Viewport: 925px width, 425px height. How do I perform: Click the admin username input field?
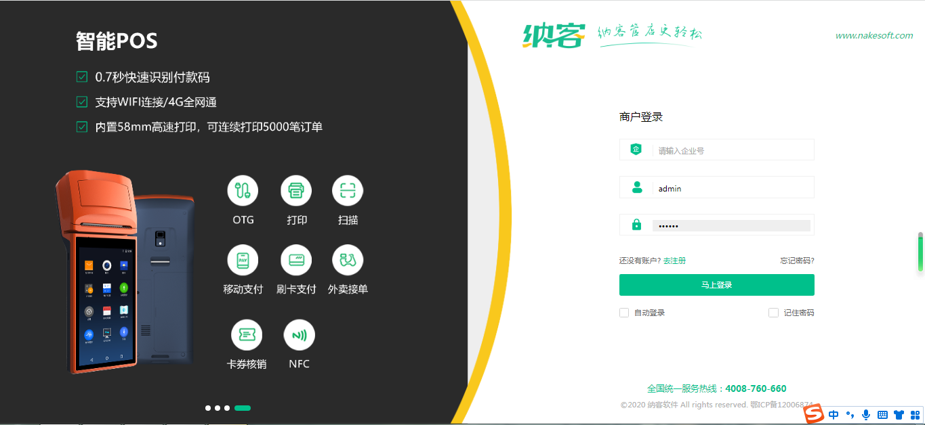click(732, 188)
